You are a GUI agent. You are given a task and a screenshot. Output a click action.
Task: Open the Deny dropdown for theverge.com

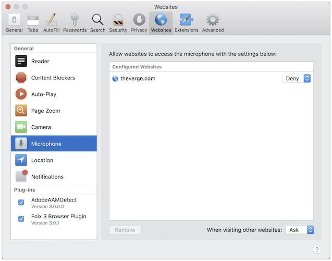[x=297, y=78]
